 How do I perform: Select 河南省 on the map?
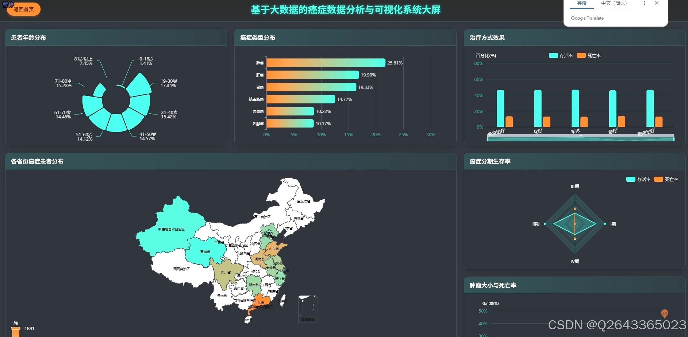[260, 259]
